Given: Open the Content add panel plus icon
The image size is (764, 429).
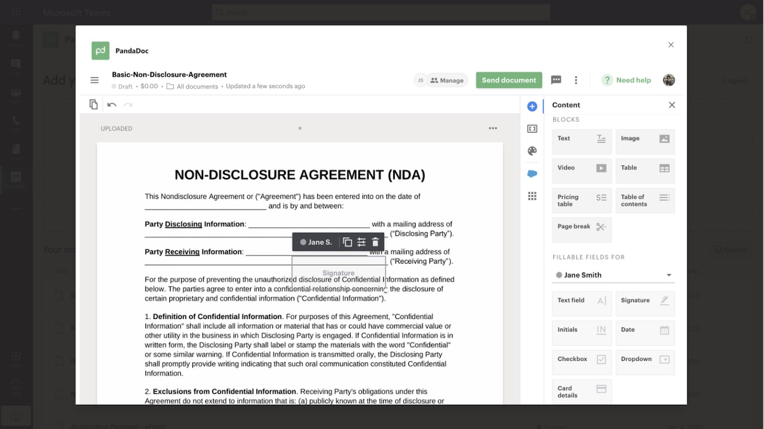Looking at the screenshot, I should (532, 106).
